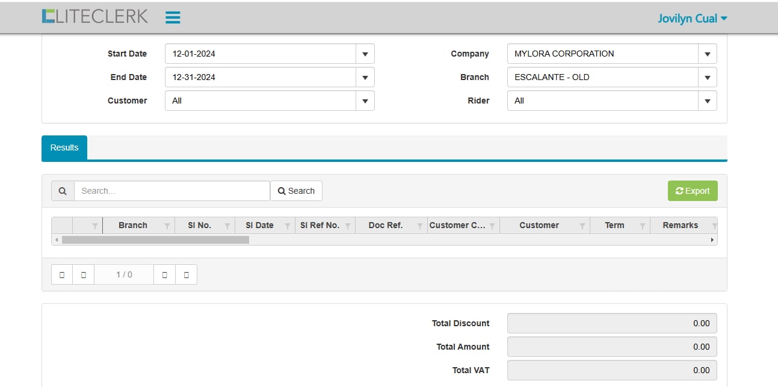Open filter for SI No. column
This screenshot has width=778, height=387.
[x=227, y=226]
